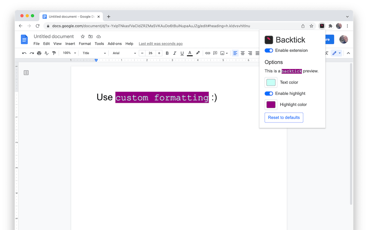Open the Title paragraph style dropdown
Image resolution: width=368 pixels, height=230 pixels.
pyautogui.click(x=94, y=53)
